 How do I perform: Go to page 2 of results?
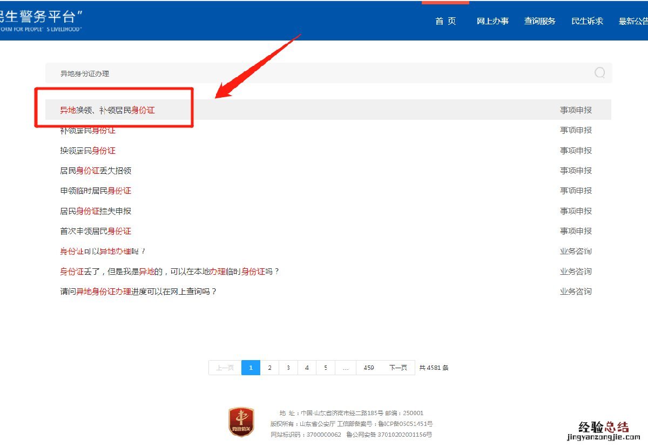click(x=269, y=368)
